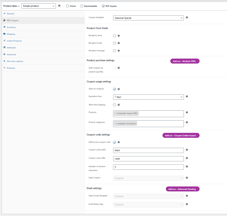Viewport: 227px width, 216px height.
Task: Change the Expiration time dropdown
Action: pyautogui.click(x=148, y=97)
